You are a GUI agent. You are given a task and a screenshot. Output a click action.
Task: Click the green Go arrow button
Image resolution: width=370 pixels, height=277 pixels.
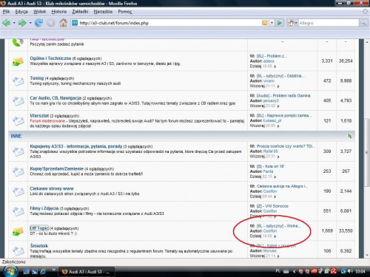coord(280,23)
